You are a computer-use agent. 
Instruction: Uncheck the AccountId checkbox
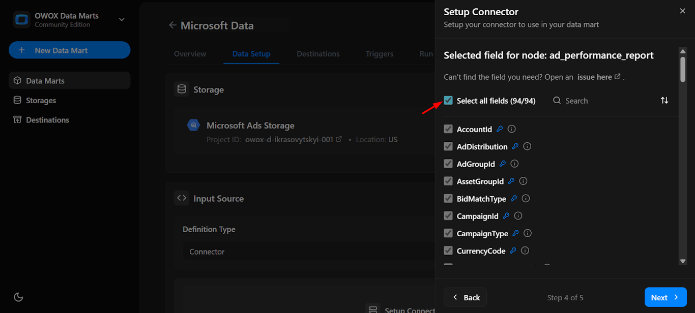pos(448,129)
